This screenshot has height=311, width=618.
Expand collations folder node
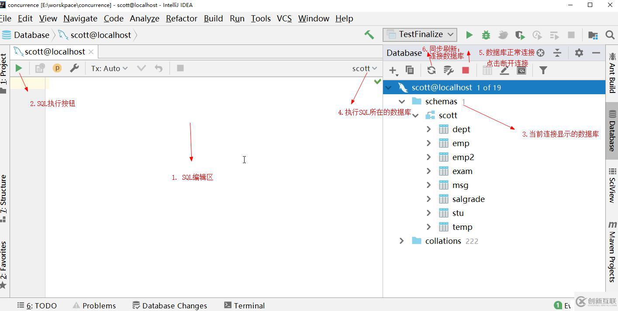point(402,241)
